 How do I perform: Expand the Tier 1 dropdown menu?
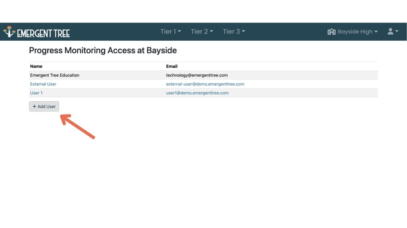(x=171, y=32)
